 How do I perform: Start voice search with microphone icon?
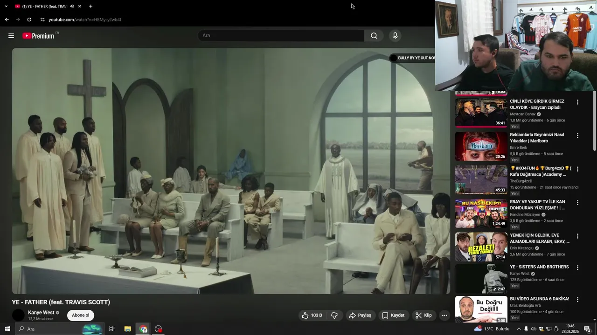395,36
